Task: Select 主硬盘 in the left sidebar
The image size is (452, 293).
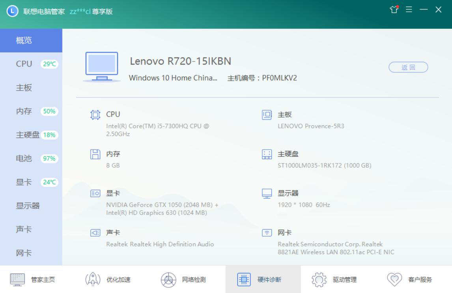Action: tap(28, 134)
